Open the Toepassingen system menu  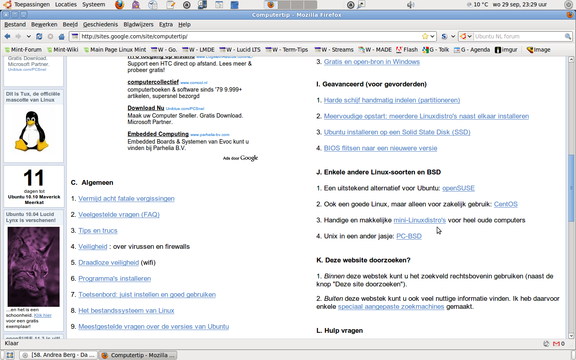coord(27,4)
